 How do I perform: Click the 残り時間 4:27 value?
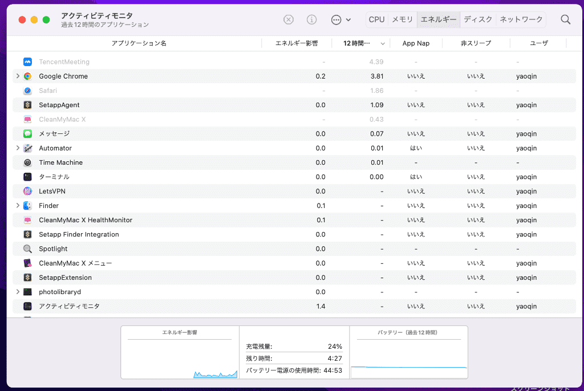click(x=335, y=359)
